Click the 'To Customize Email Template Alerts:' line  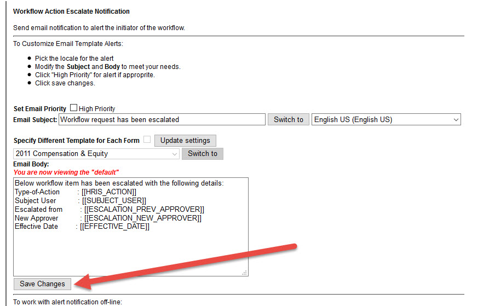(x=68, y=44)
